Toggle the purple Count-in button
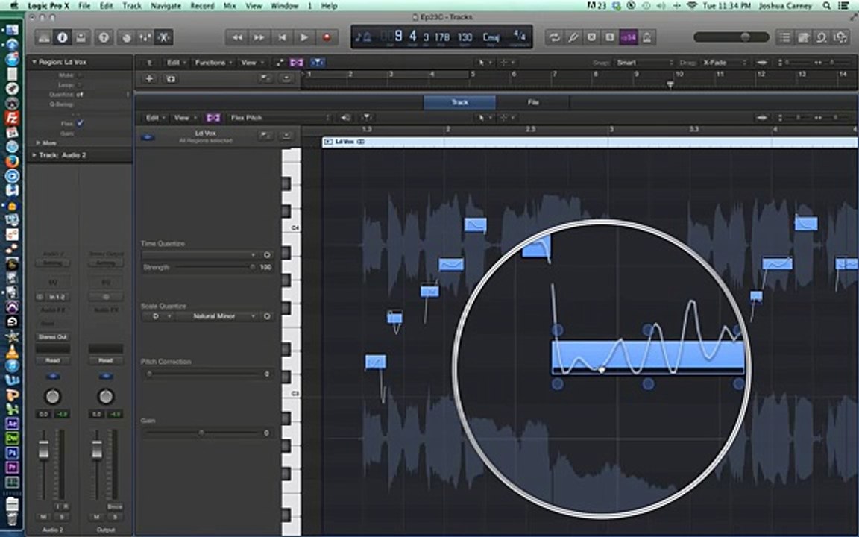859x537 pixels. [x=629, y=37]
